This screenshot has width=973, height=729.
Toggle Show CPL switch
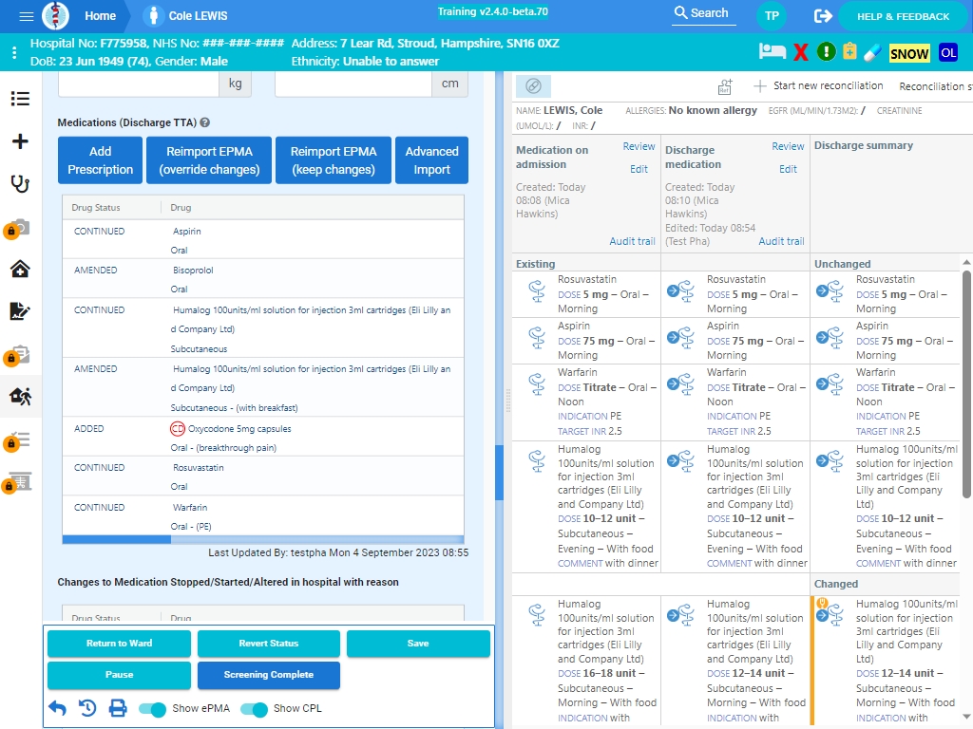(254, 708)
